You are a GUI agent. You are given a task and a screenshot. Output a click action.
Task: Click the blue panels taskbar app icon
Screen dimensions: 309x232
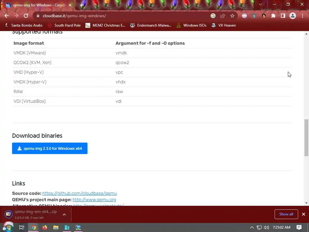click(67, 227)
